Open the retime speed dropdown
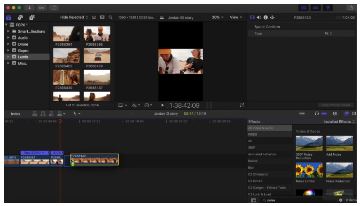 [149, 105]
